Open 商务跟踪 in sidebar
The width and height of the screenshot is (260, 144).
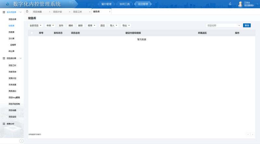[x=12, y=91]
